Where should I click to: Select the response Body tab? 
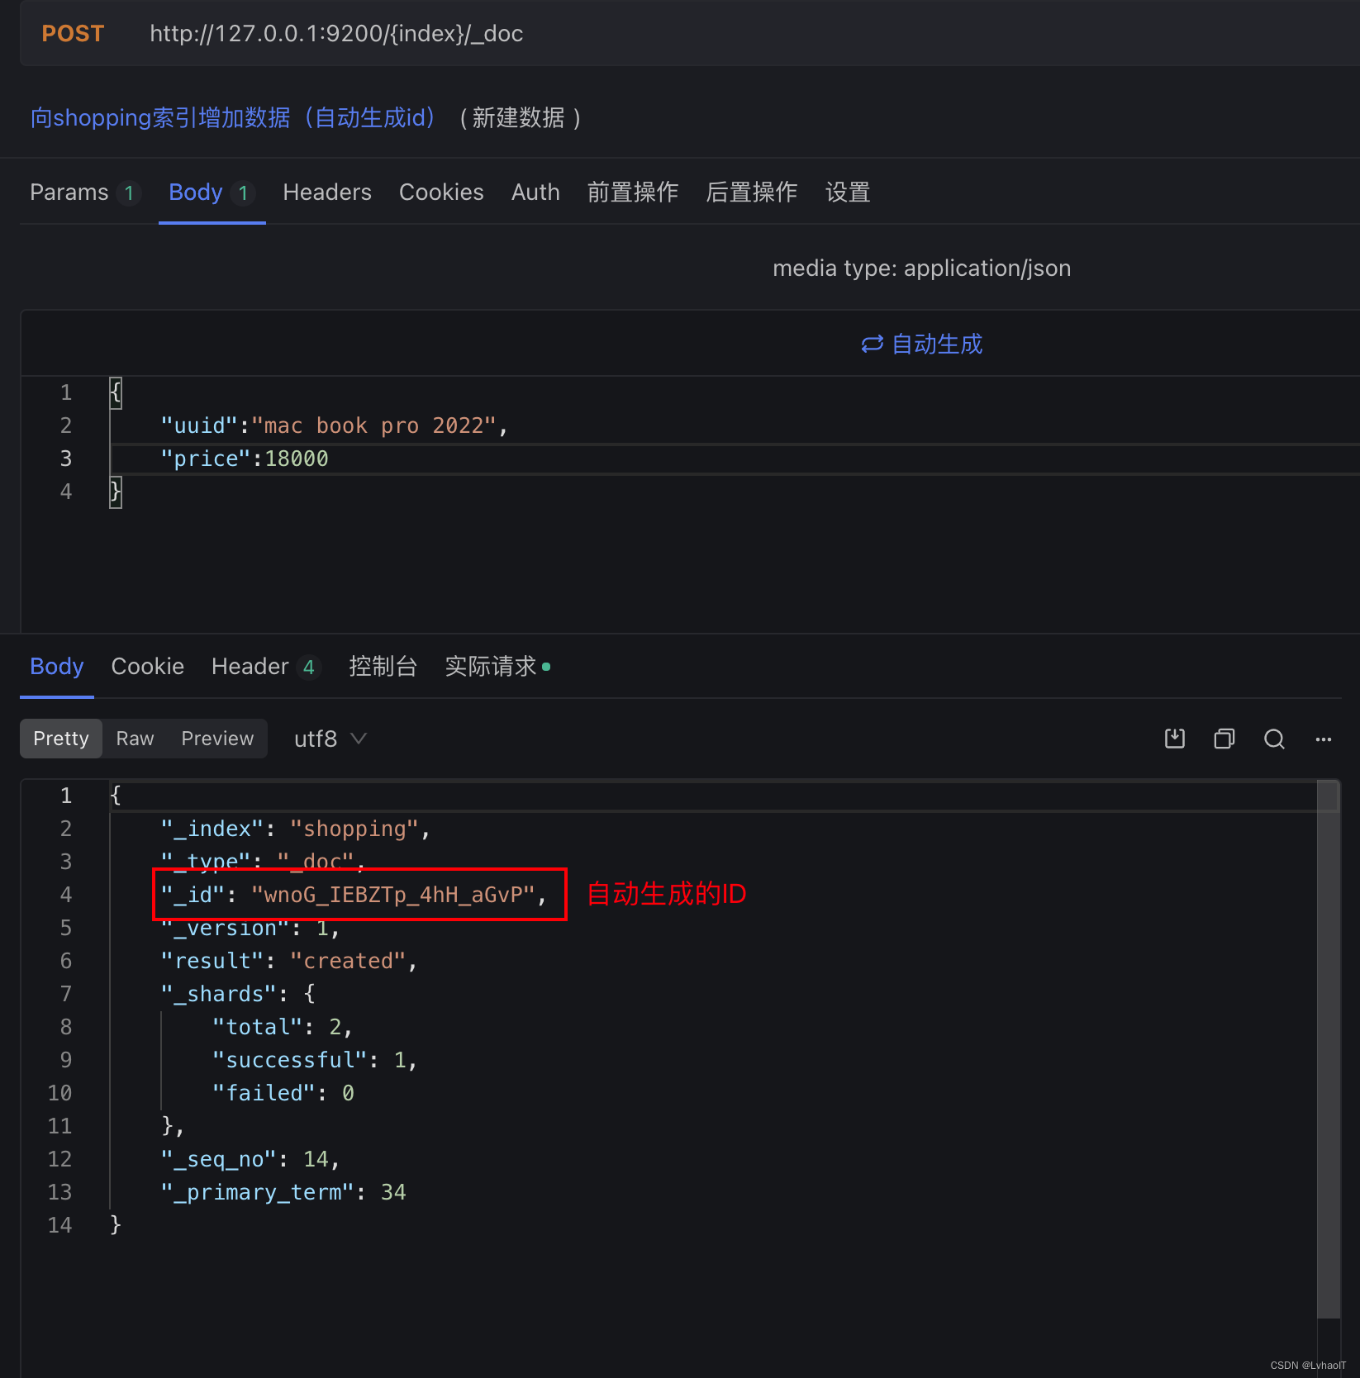(57, 667)
